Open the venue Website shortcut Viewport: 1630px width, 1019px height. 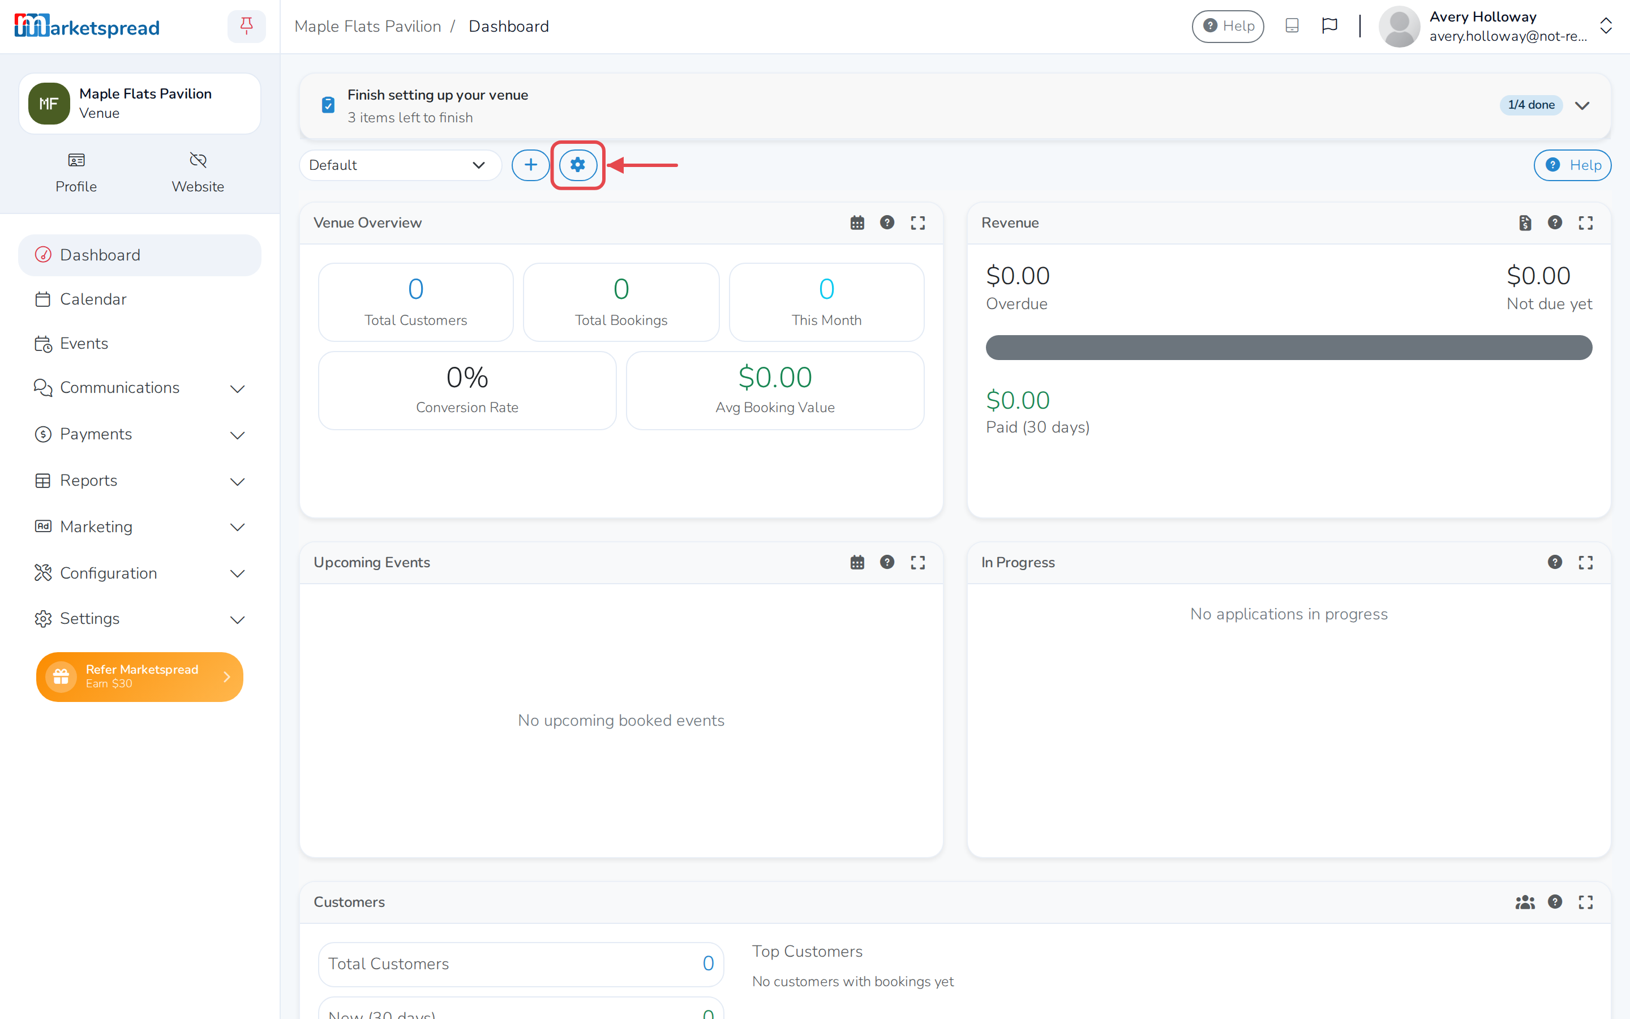[198, 173]
